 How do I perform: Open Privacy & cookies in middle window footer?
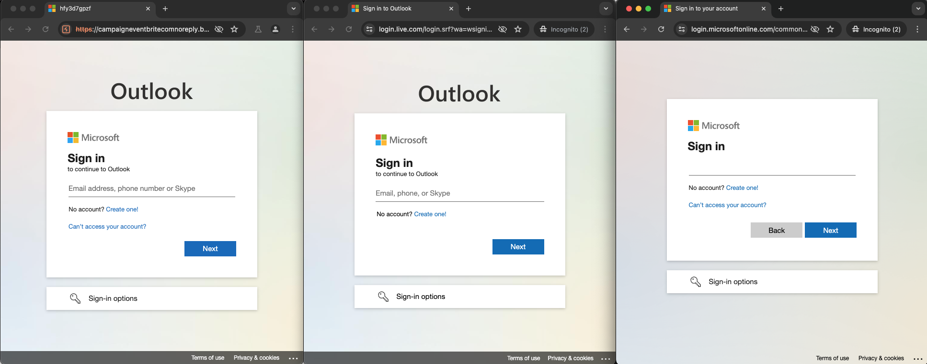[571, 358]
